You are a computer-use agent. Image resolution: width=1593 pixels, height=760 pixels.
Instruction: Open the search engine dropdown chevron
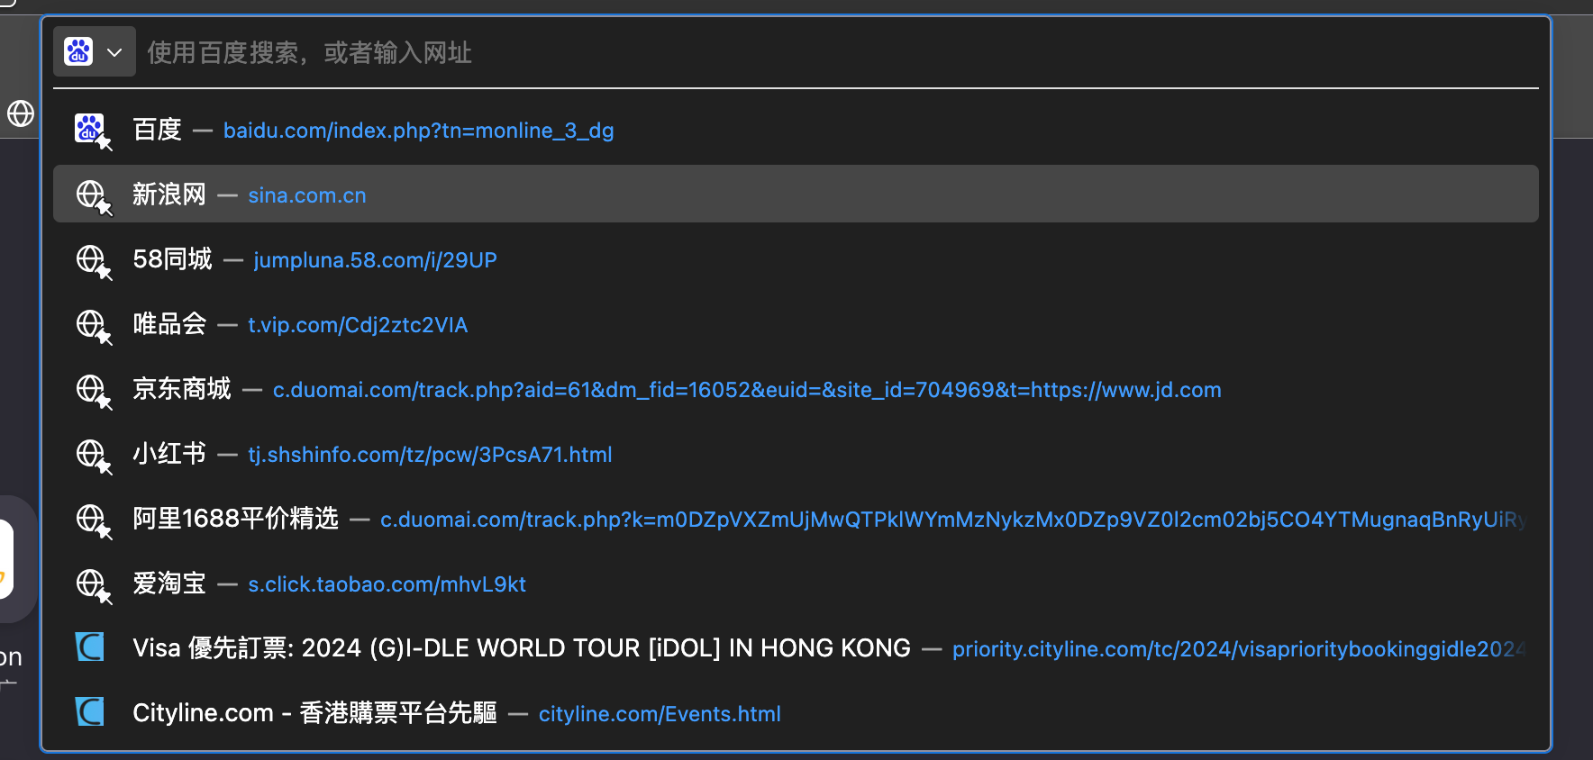click(114, 52)
